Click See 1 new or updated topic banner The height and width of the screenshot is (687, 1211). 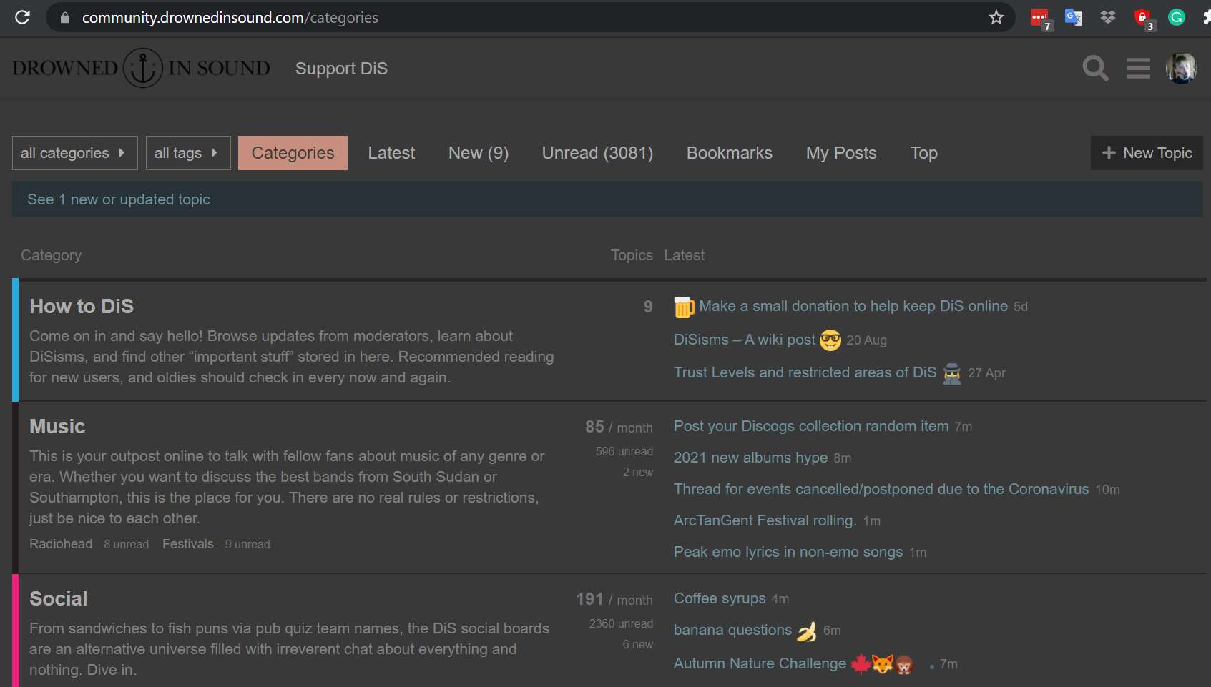pyautogui.click(x=607, y=199)
